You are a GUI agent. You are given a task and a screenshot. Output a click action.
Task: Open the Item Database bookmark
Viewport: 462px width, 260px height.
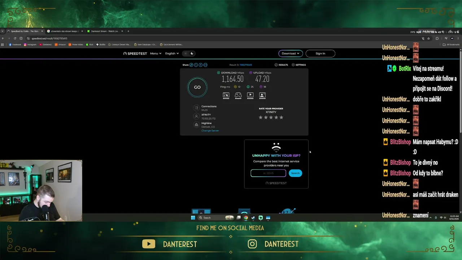(x=145, y=45)
